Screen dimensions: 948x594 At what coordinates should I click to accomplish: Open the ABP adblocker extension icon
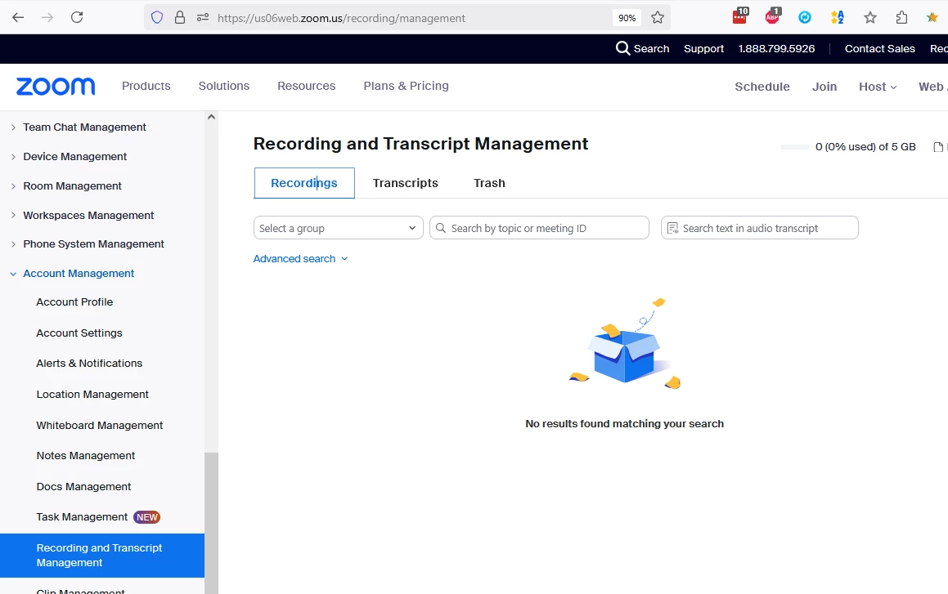[x=773, y=16]
